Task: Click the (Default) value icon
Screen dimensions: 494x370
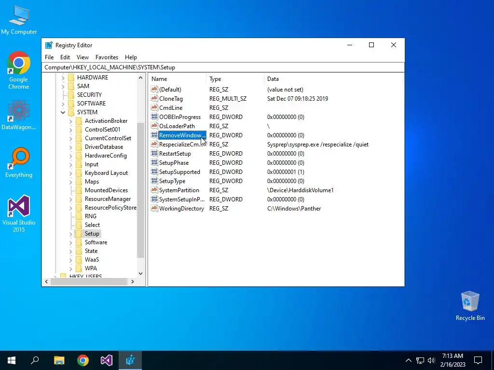Action: tap(154, 89)
